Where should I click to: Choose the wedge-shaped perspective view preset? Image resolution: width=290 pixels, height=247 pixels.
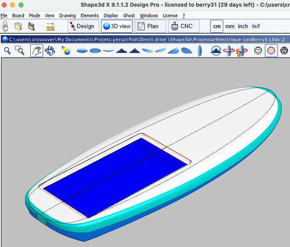tap(173, 51)
